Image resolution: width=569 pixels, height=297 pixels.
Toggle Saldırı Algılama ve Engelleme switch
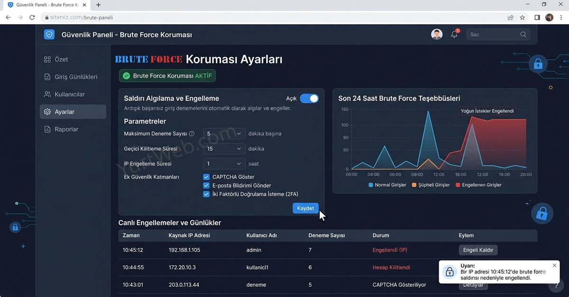click(309, 98)
